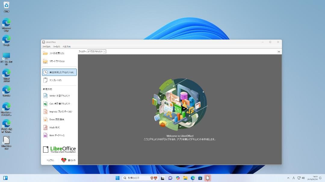Screen dimensions: 325x182
Task: Click the volume speaker icon in tray
Action: tap(303, 178)
